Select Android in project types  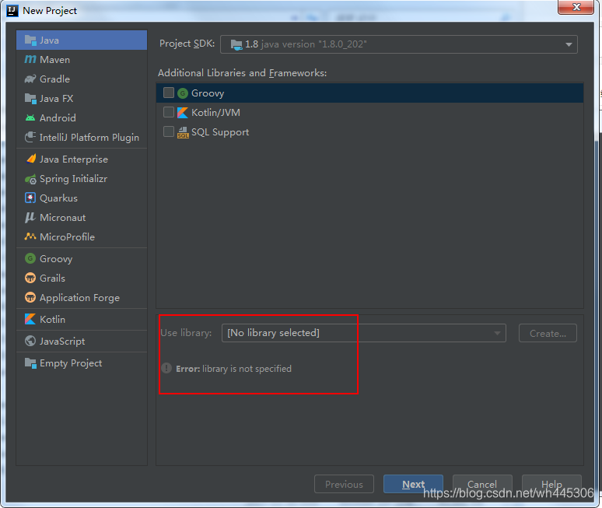82,118
